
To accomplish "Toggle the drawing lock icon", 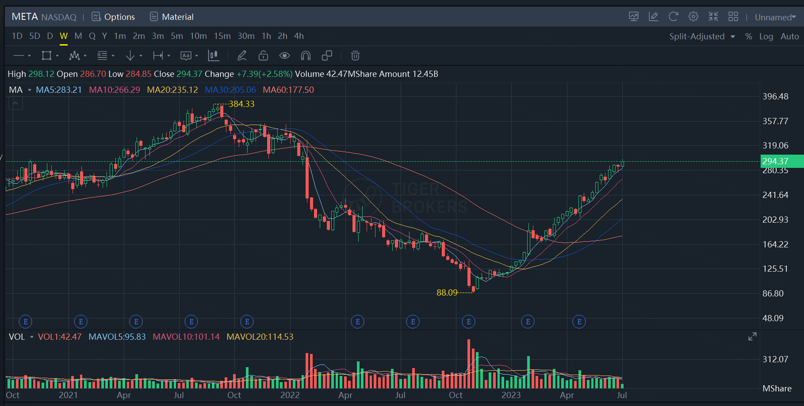I will pos(263,56).
